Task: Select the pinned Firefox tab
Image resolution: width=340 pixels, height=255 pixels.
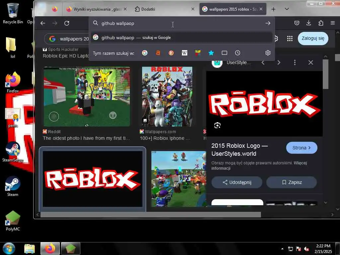Action: 55,9
